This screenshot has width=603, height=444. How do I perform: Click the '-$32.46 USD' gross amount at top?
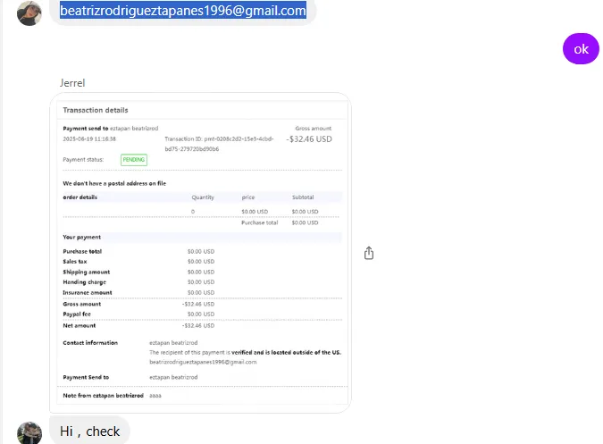point(309,139)
